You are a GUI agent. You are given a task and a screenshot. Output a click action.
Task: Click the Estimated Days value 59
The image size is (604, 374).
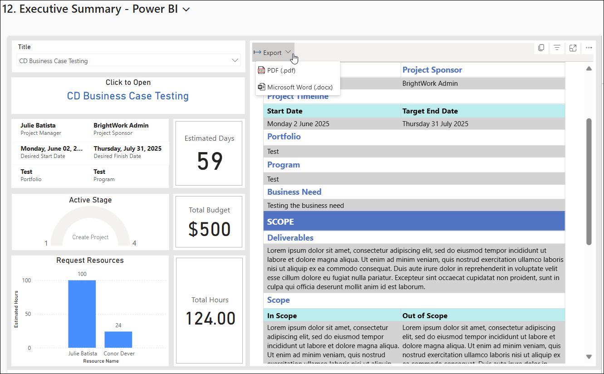(x=210, y=161)
